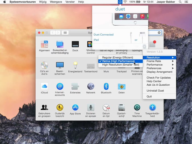
Task: Open the Weergave menu
Action: click(56, 2)
